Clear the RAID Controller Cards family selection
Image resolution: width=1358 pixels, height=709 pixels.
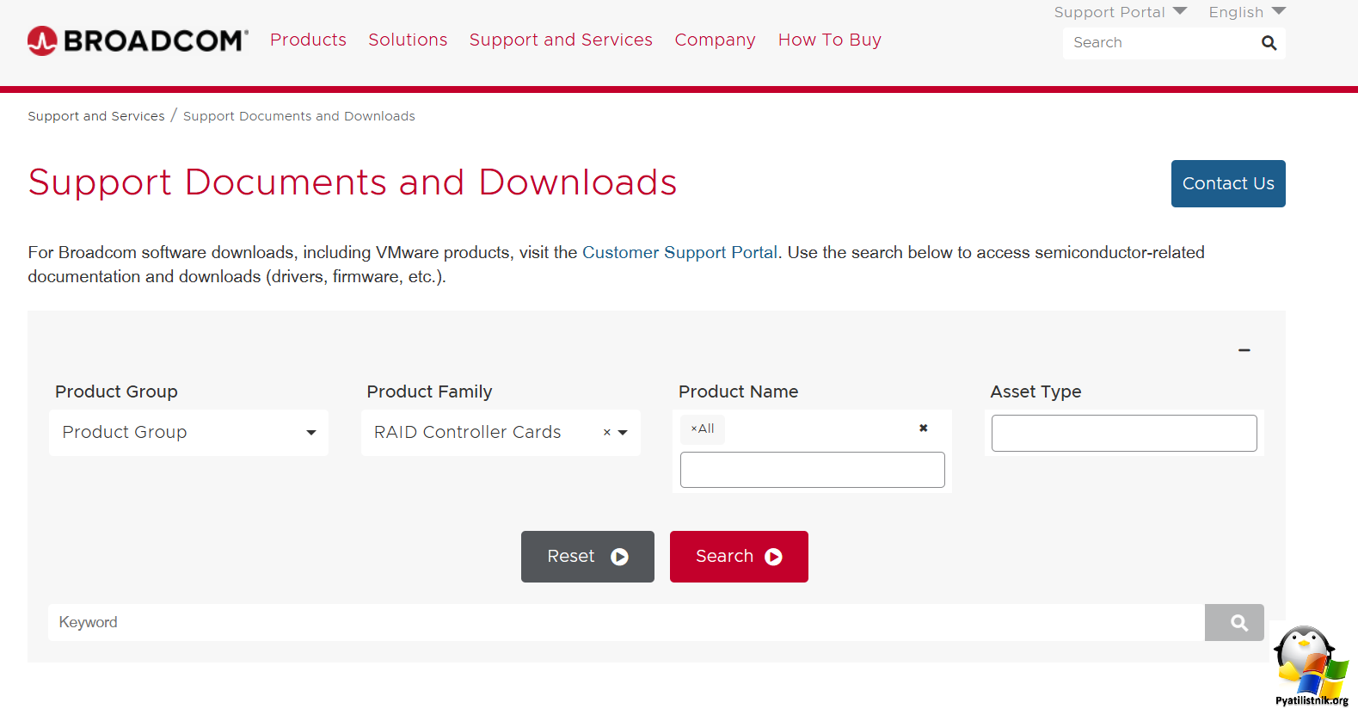[606, 433]
